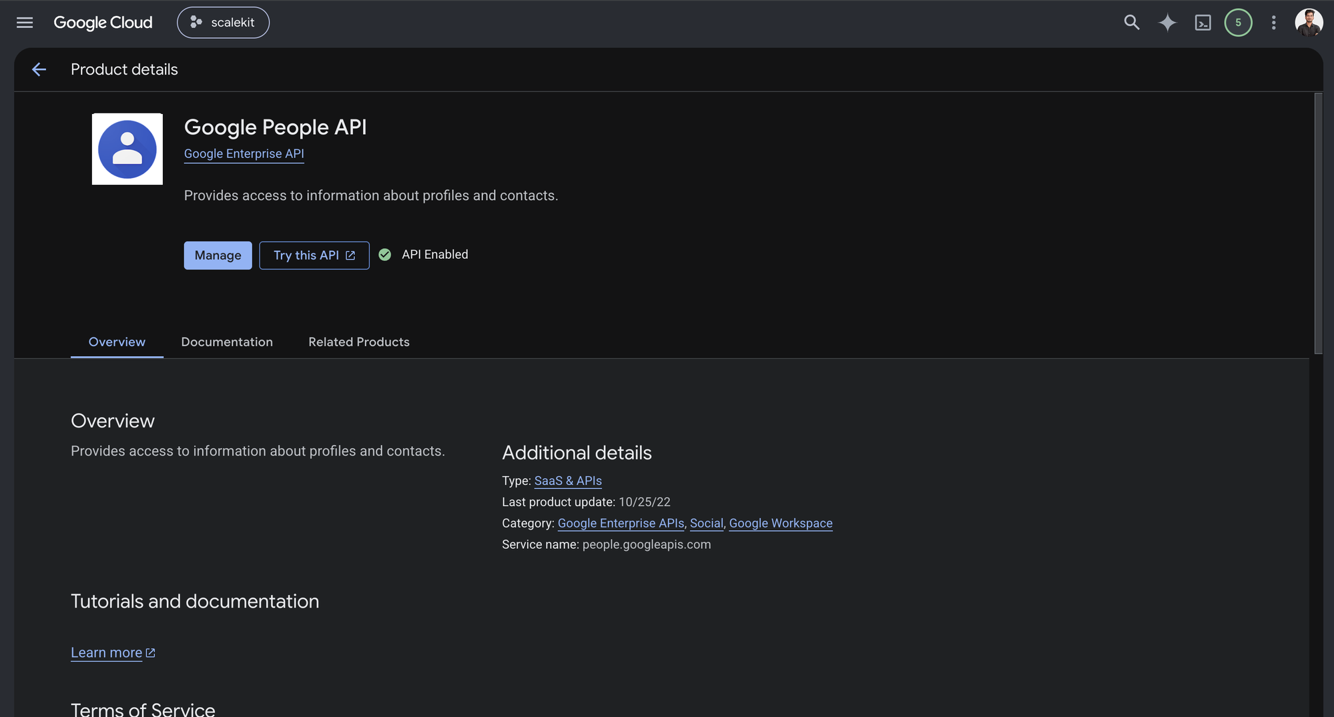Open the main navigation hamburger menu

25,23
